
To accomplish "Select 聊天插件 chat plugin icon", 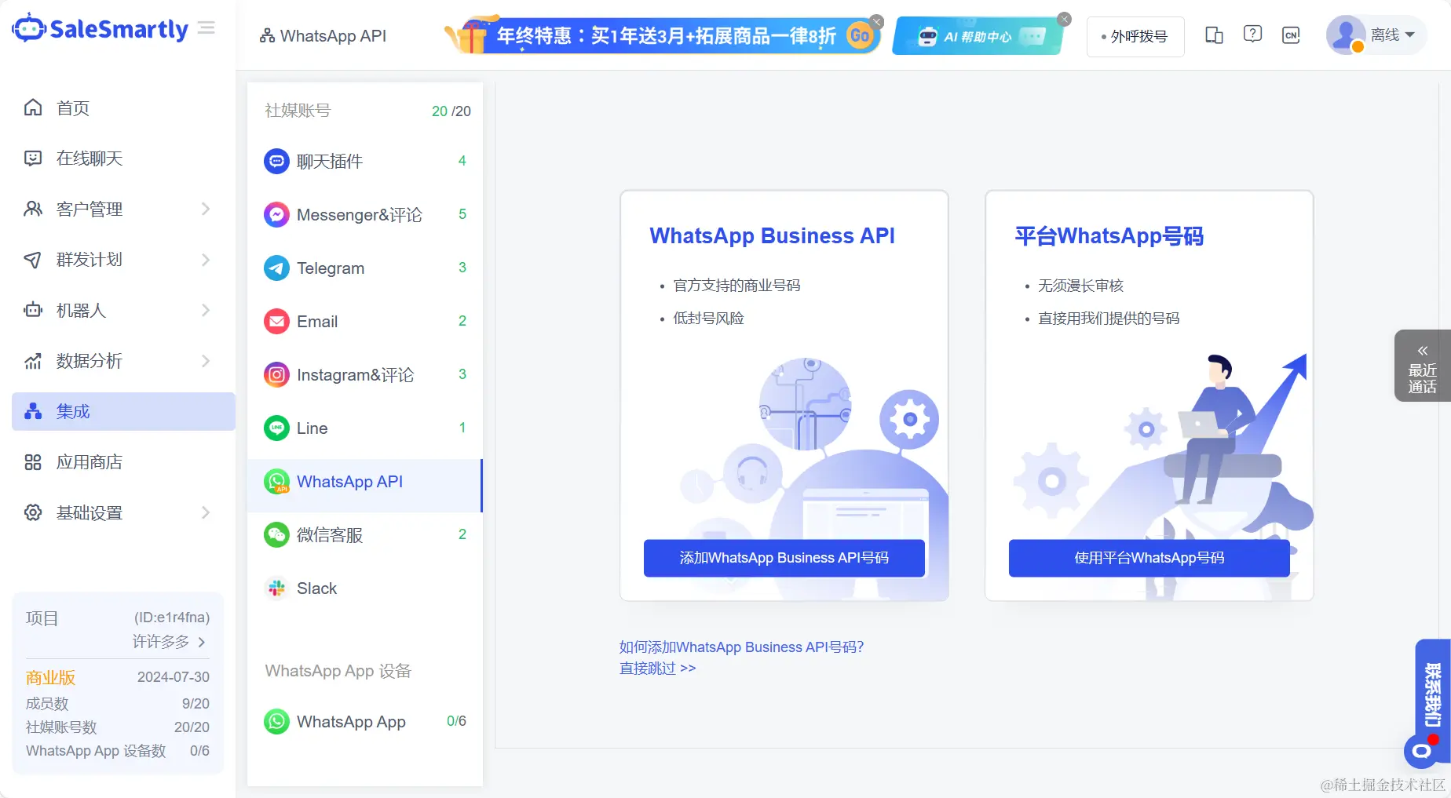I will tap(276, 162).
